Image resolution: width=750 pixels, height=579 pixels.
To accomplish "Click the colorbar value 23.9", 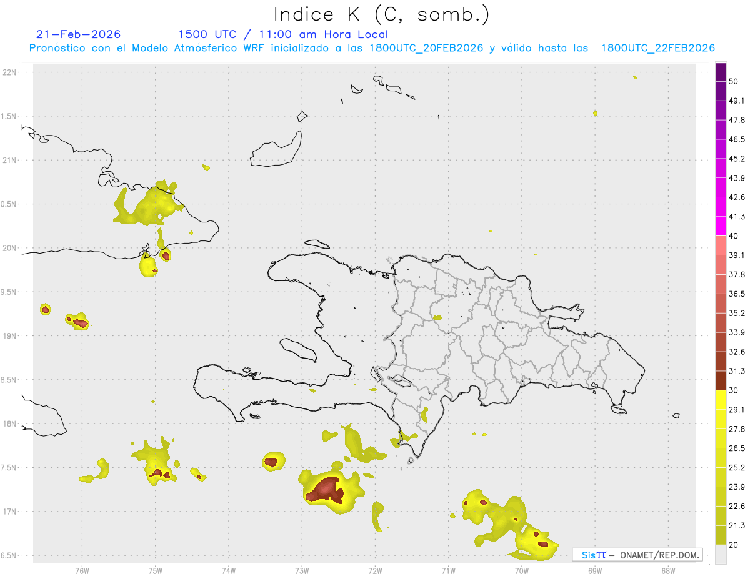I will click(737, 487).
